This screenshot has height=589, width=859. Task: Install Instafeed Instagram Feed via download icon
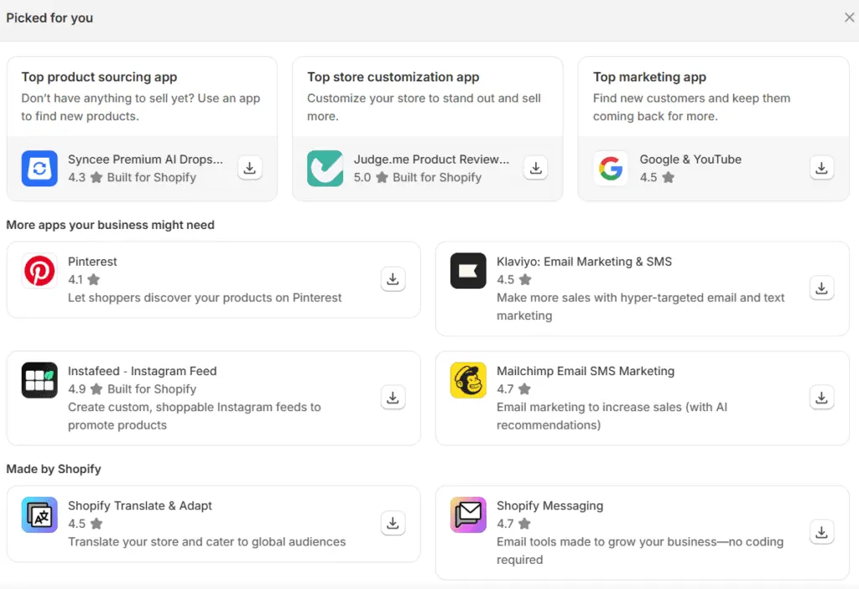tap(393, 398)
